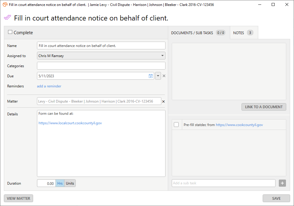Clear the Due date with X icon
Image resolution: width=294 pixels, height=206 pixels.
(164, 76)
